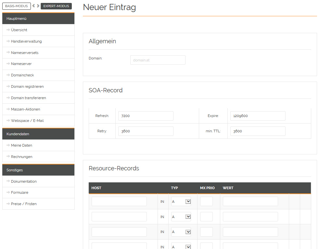Open Webspace / E-Mail

point(38,121)
